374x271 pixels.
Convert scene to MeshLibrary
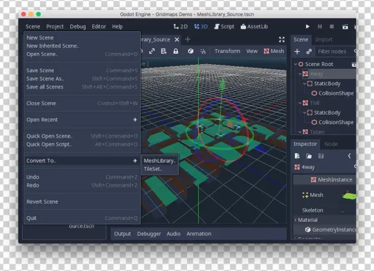(160, 161)
